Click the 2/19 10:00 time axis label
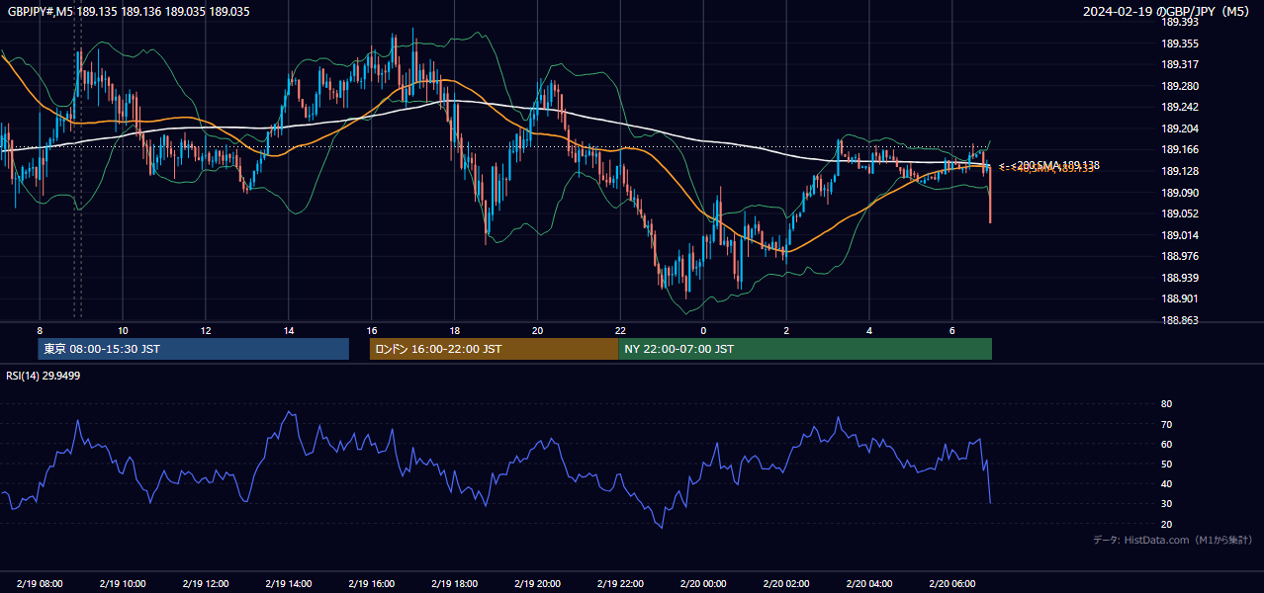 click(123, 584)
